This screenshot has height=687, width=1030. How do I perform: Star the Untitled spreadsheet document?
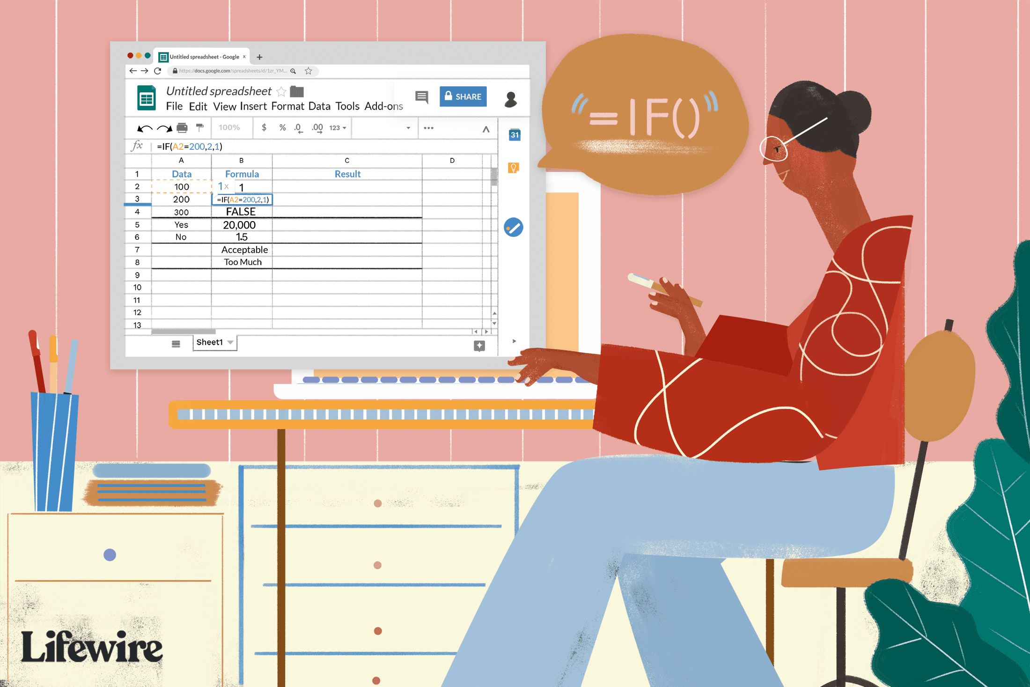point(281,91)
